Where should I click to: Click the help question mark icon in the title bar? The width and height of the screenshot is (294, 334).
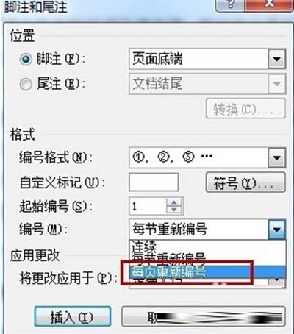point(229,5)
